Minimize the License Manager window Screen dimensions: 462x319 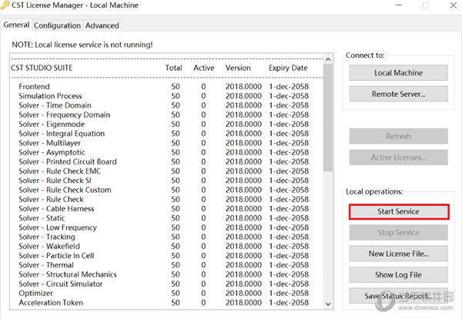point(398,5)
